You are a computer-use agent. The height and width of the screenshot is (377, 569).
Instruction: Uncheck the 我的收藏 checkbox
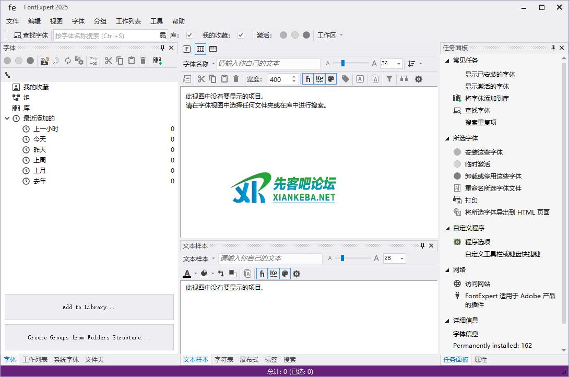pyautogui.click(x=241, y=35)
